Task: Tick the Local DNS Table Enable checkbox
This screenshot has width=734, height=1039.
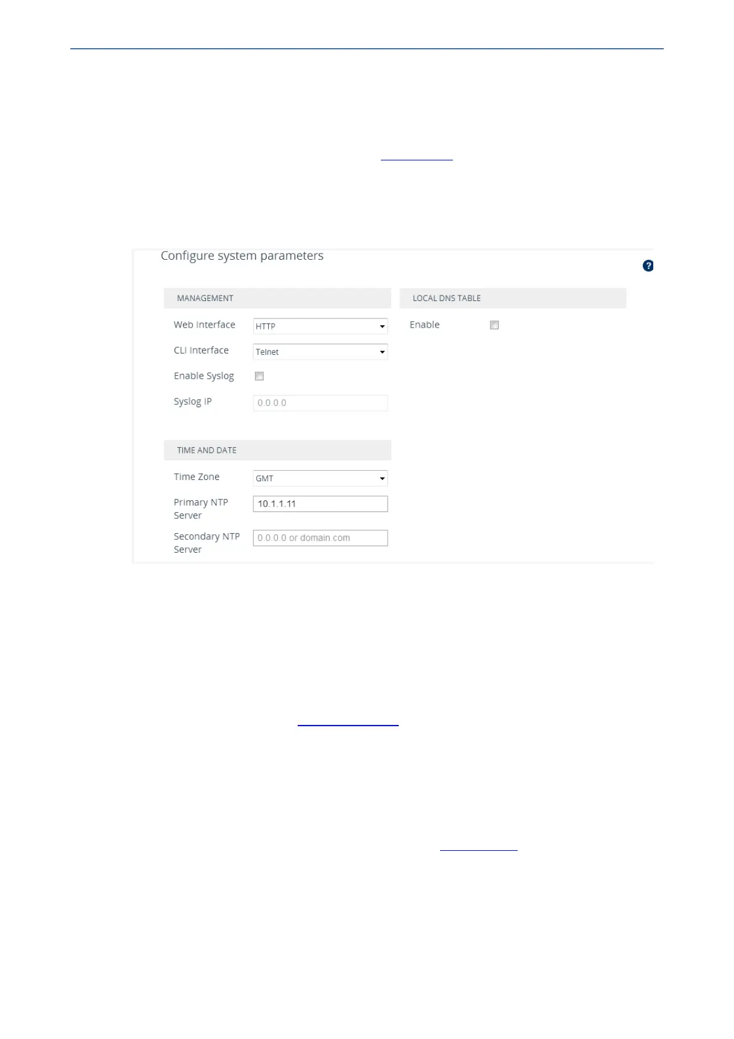Action: click(x=494, y=325)
